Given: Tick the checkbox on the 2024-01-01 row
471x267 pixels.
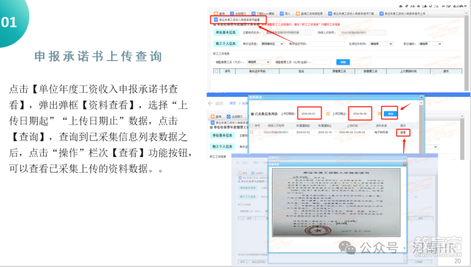Looking at the screenshot, I should click(252, 132).
